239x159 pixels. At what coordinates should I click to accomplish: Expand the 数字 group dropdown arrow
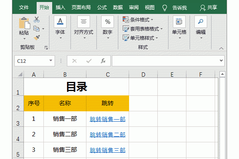[x=108, y=38]
